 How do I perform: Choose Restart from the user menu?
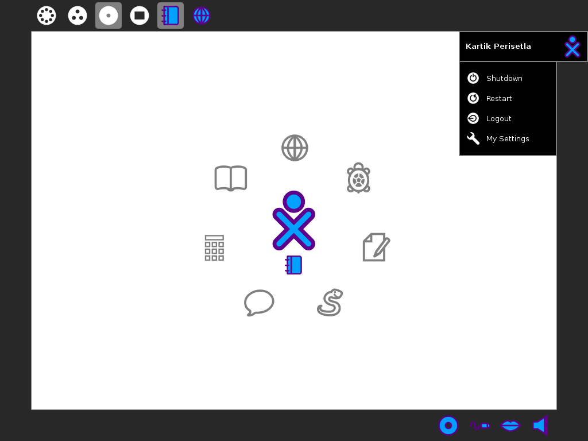click(499, 98)
